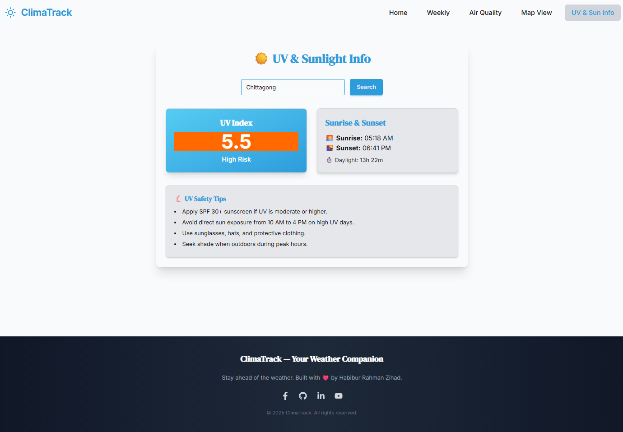Click the Sunset: 06:41 PM text
Image resolution: width=623 pixels, height=432 pixels.
363,148
